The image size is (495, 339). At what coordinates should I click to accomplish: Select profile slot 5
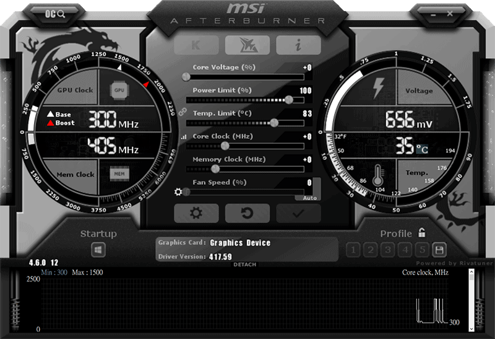[x=423, y=250]
